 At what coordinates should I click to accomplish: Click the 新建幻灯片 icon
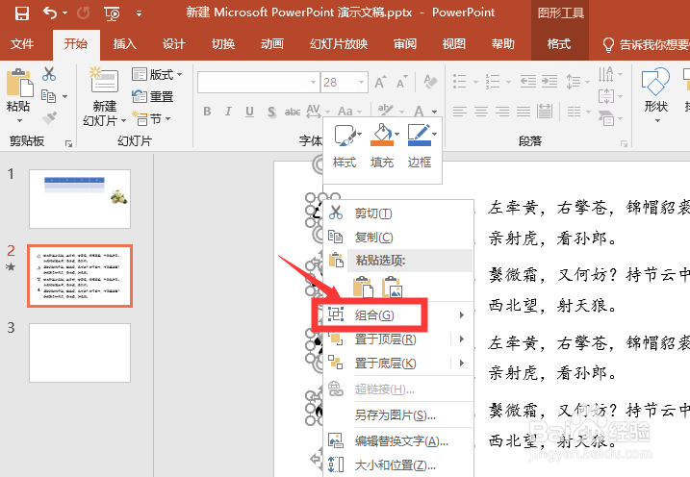104,81
